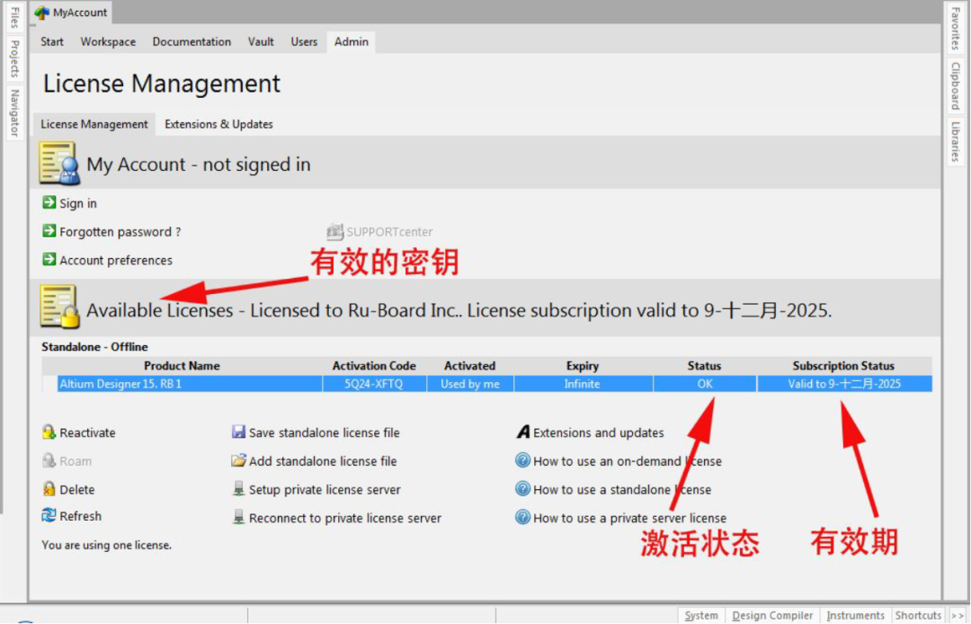Click the Subscription Status column header
Image resolution: width=971 pixels, height=624 pixels.
coord(844,365)
